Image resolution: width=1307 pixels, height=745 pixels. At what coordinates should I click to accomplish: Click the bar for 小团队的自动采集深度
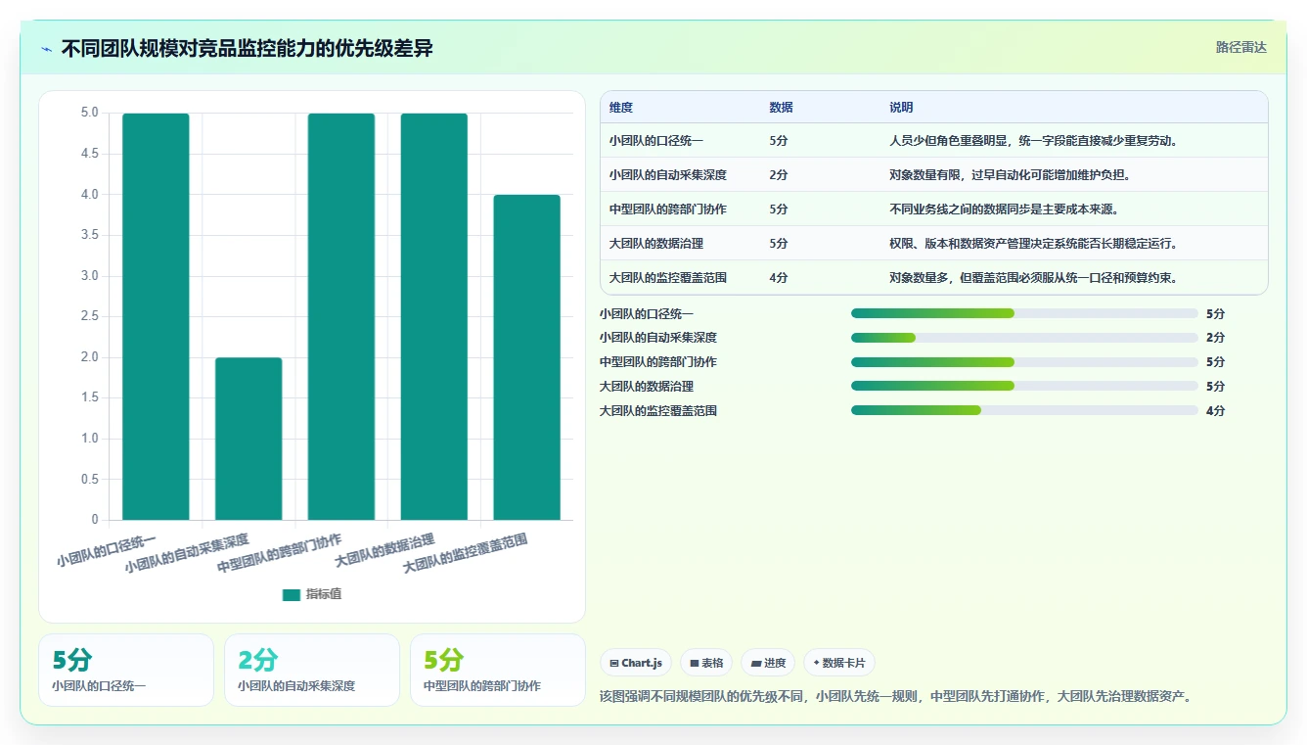pos(248,439)
